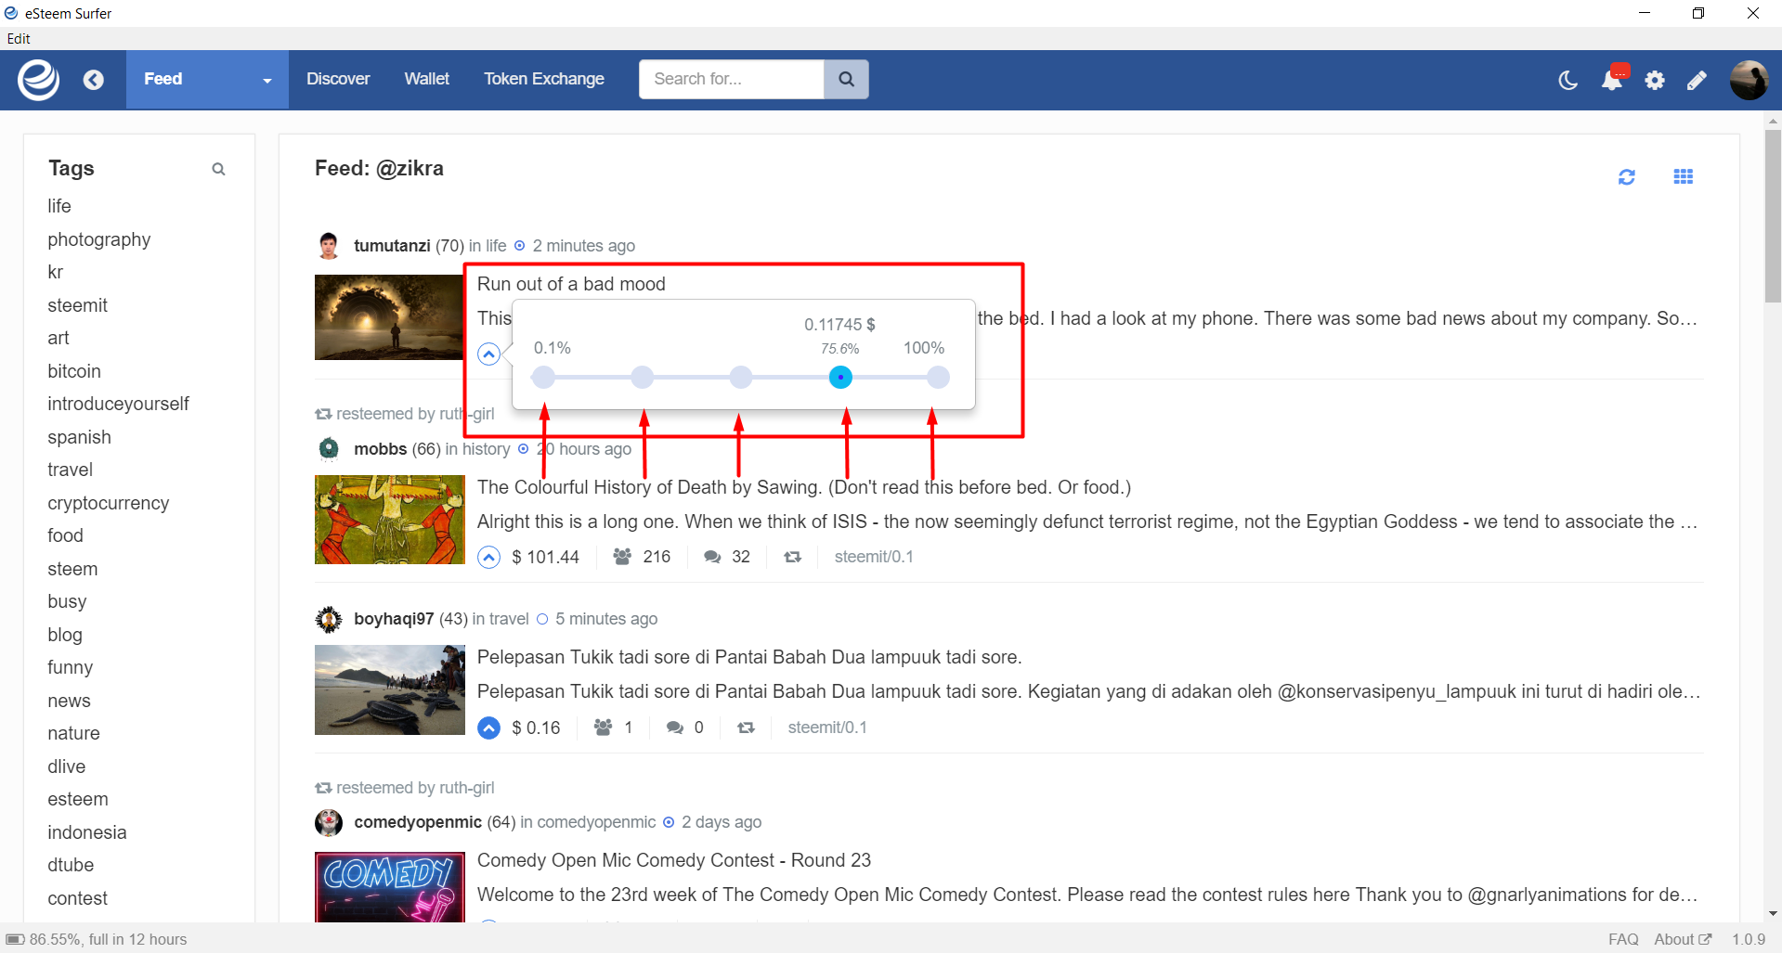Open comments icon on boyhaqi97 post
Image resolution: width=1782 pixels, height=953 pixels.
coord(675,728)
